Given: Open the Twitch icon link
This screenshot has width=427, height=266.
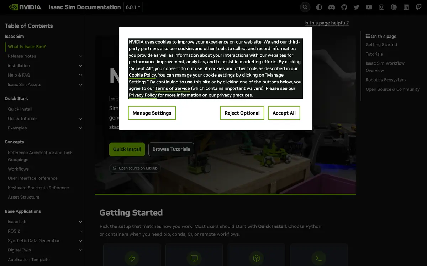Looking at the screenshot, I should tap(419, 7).
